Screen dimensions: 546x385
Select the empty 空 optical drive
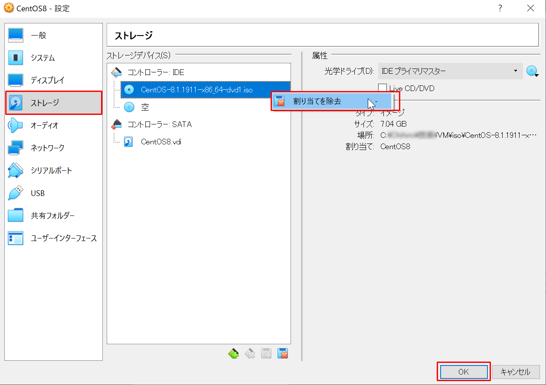coord(145,107)
